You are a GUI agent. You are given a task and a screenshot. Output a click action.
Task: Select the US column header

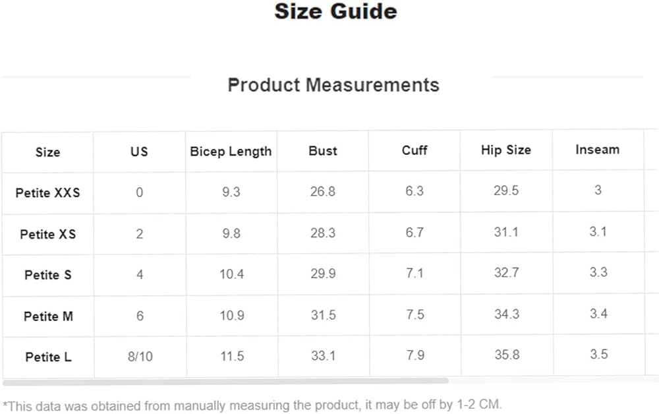[x=139, y=152]
